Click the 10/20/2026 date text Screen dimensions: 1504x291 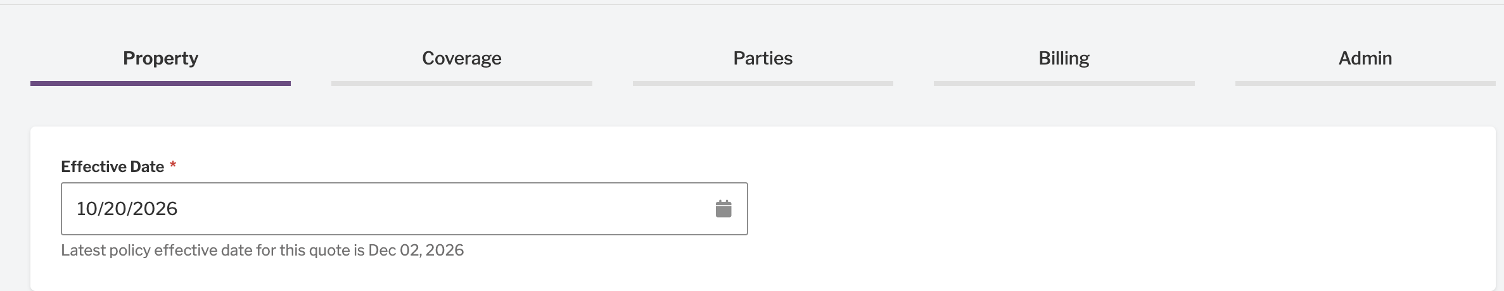[x=127, y=209]
